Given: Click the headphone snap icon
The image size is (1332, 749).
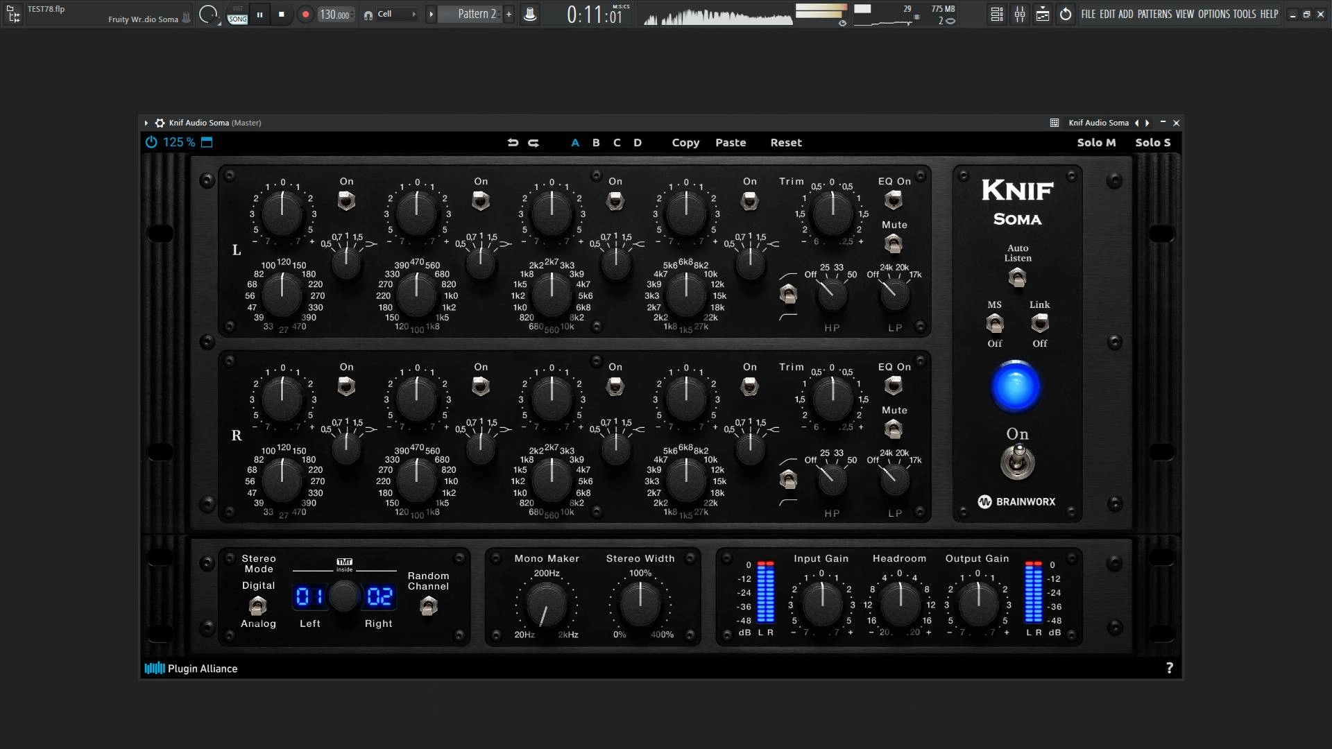Looking at the screenshot, I should pyautogui.click(x=368, y=15).
